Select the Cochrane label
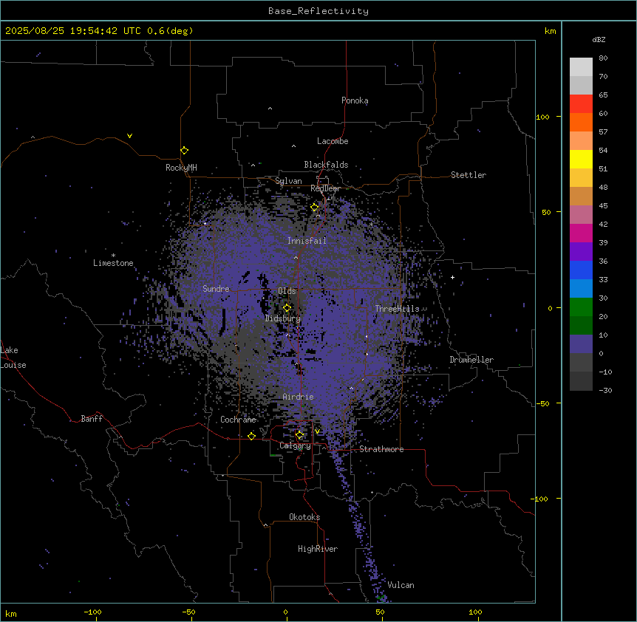 point(239,420)
